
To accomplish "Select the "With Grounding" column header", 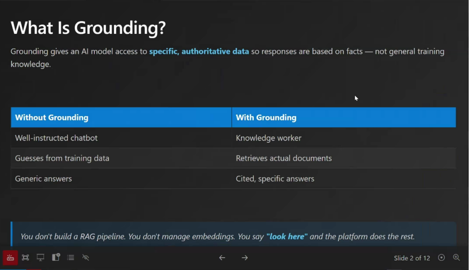I will coord(266,118).
